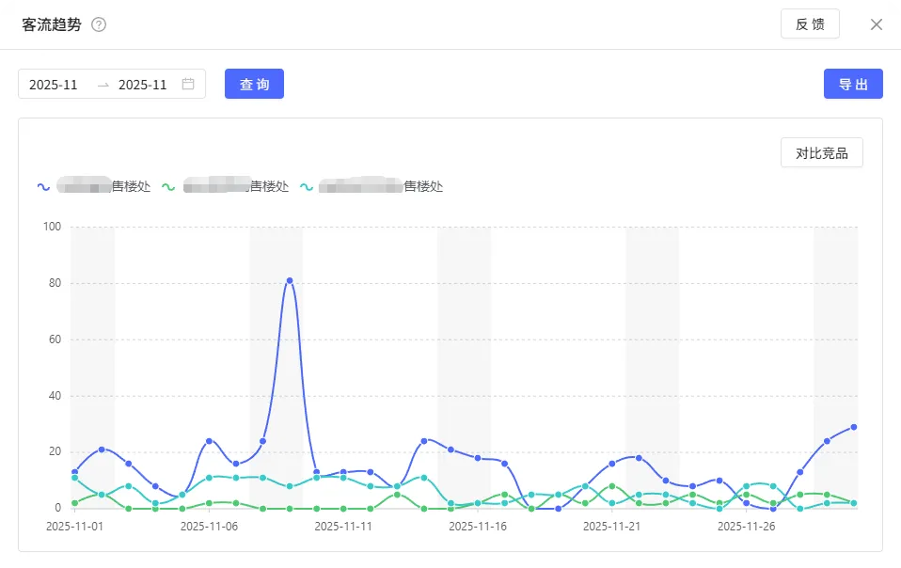Select the start month field 2025-11
This screenshot has width=901, height=568.
click(x=54, y=85)
